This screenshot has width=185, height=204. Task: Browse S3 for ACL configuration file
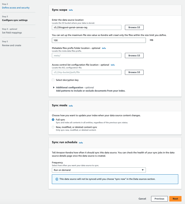coord(134,72)
